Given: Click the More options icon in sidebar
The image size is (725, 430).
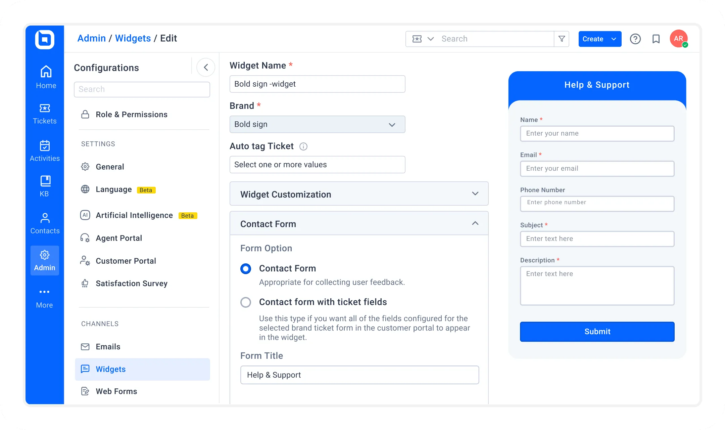Looking at the screenshot, I should pos(45,292).
